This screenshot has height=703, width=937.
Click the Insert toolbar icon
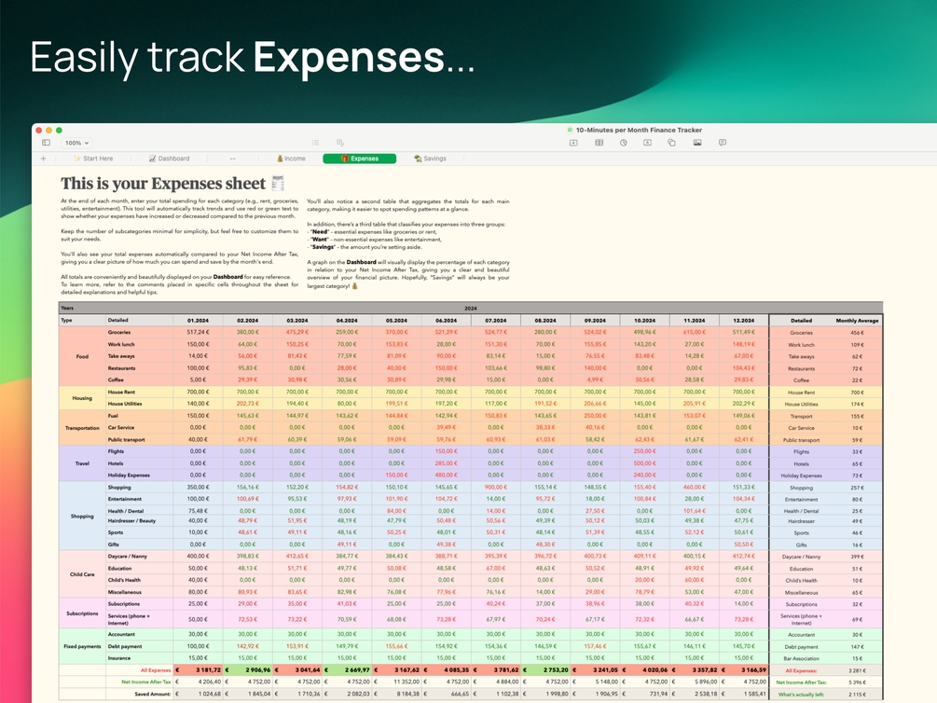(x=573, y=143)
